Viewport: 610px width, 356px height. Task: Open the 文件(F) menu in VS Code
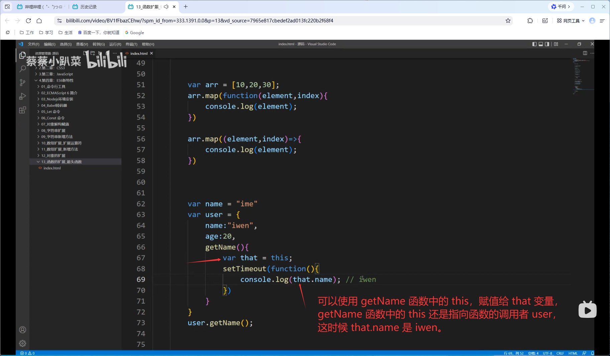(33, 44)
